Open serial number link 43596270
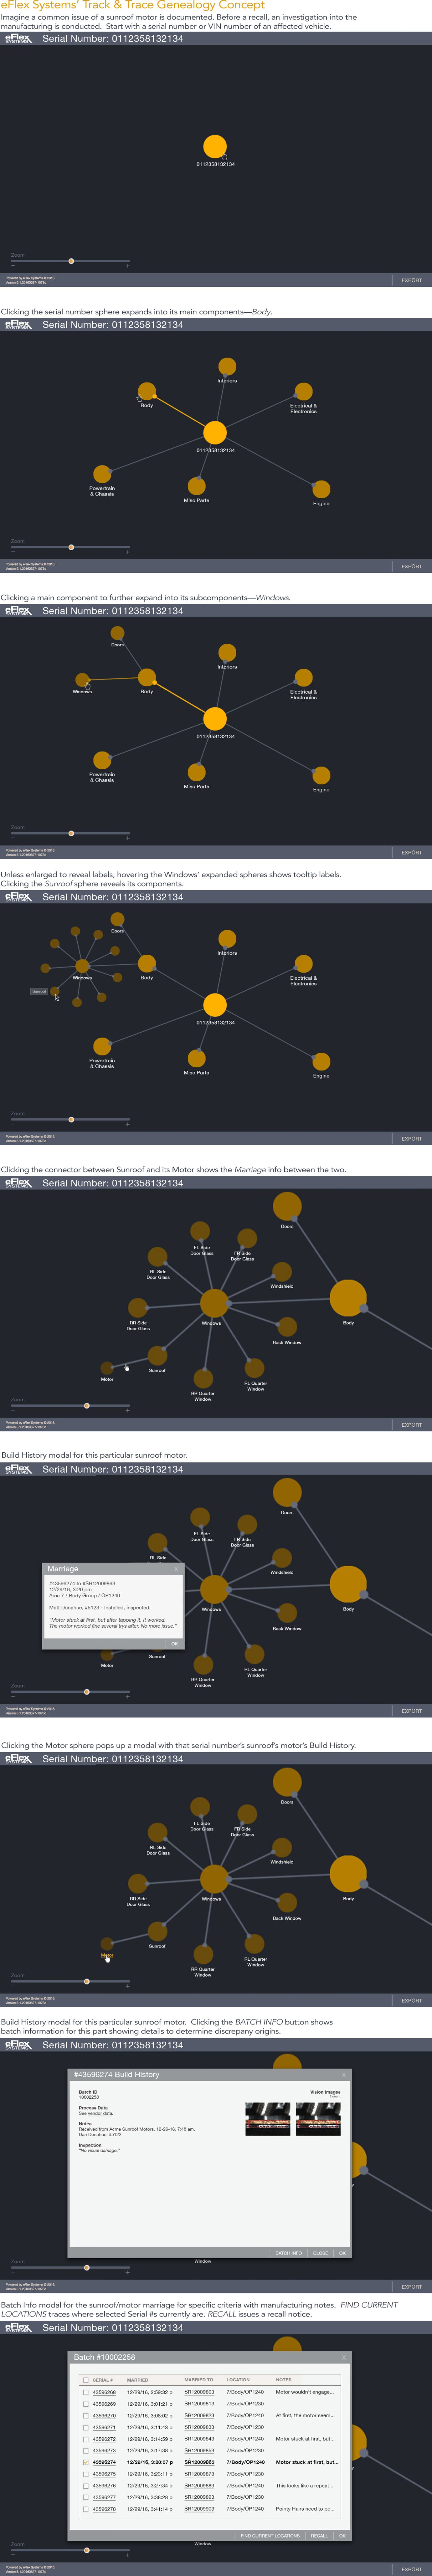The image size is (432, 2576). click(x=104, y=2415)
